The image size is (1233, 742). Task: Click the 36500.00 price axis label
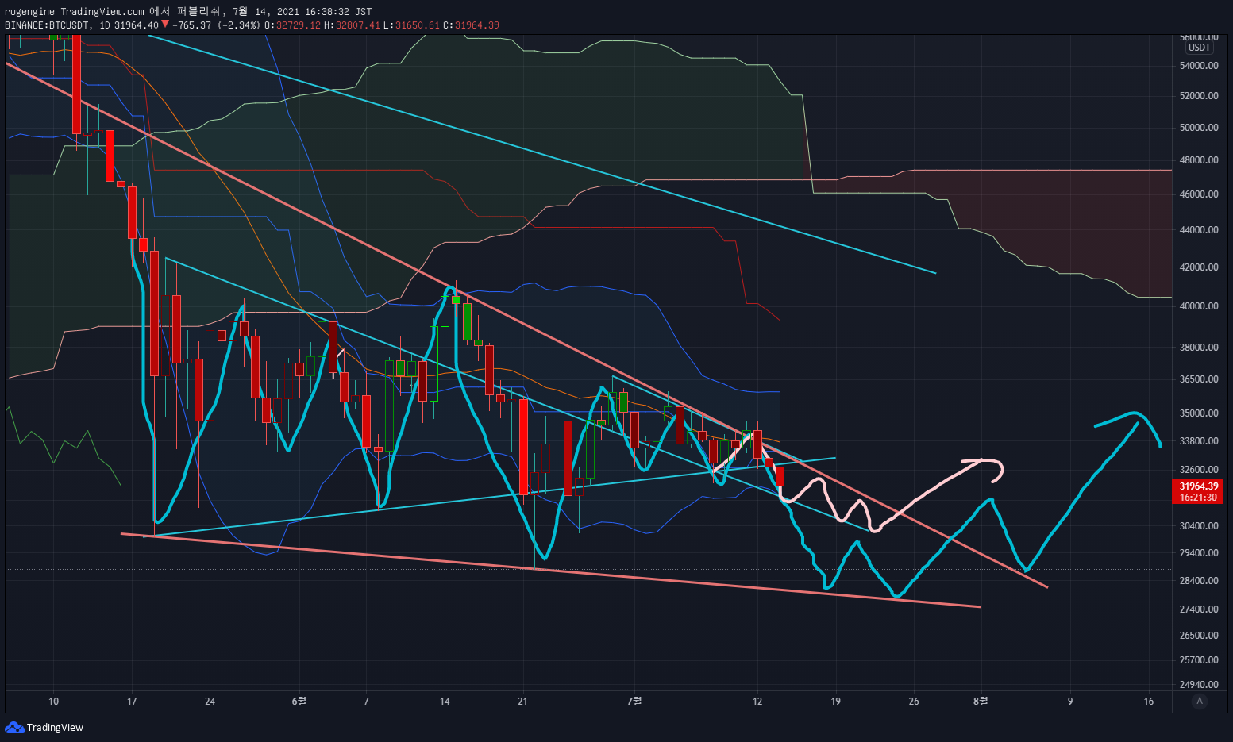pos(1199,379)
